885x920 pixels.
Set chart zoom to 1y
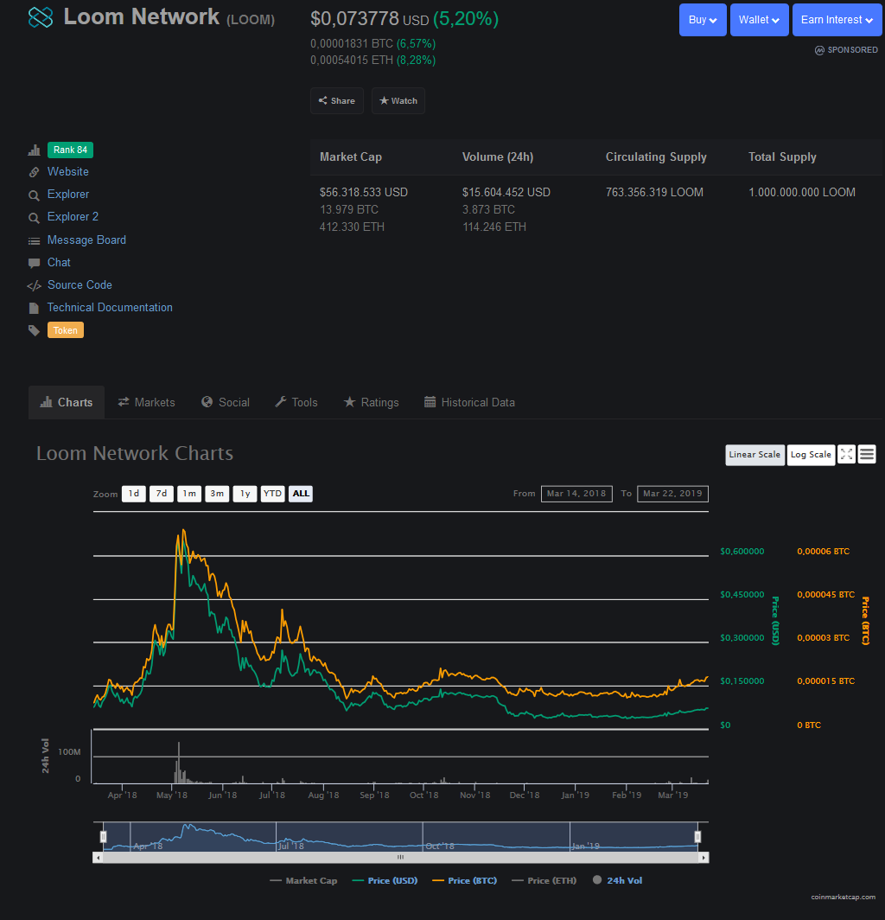[x=245, y=494]
